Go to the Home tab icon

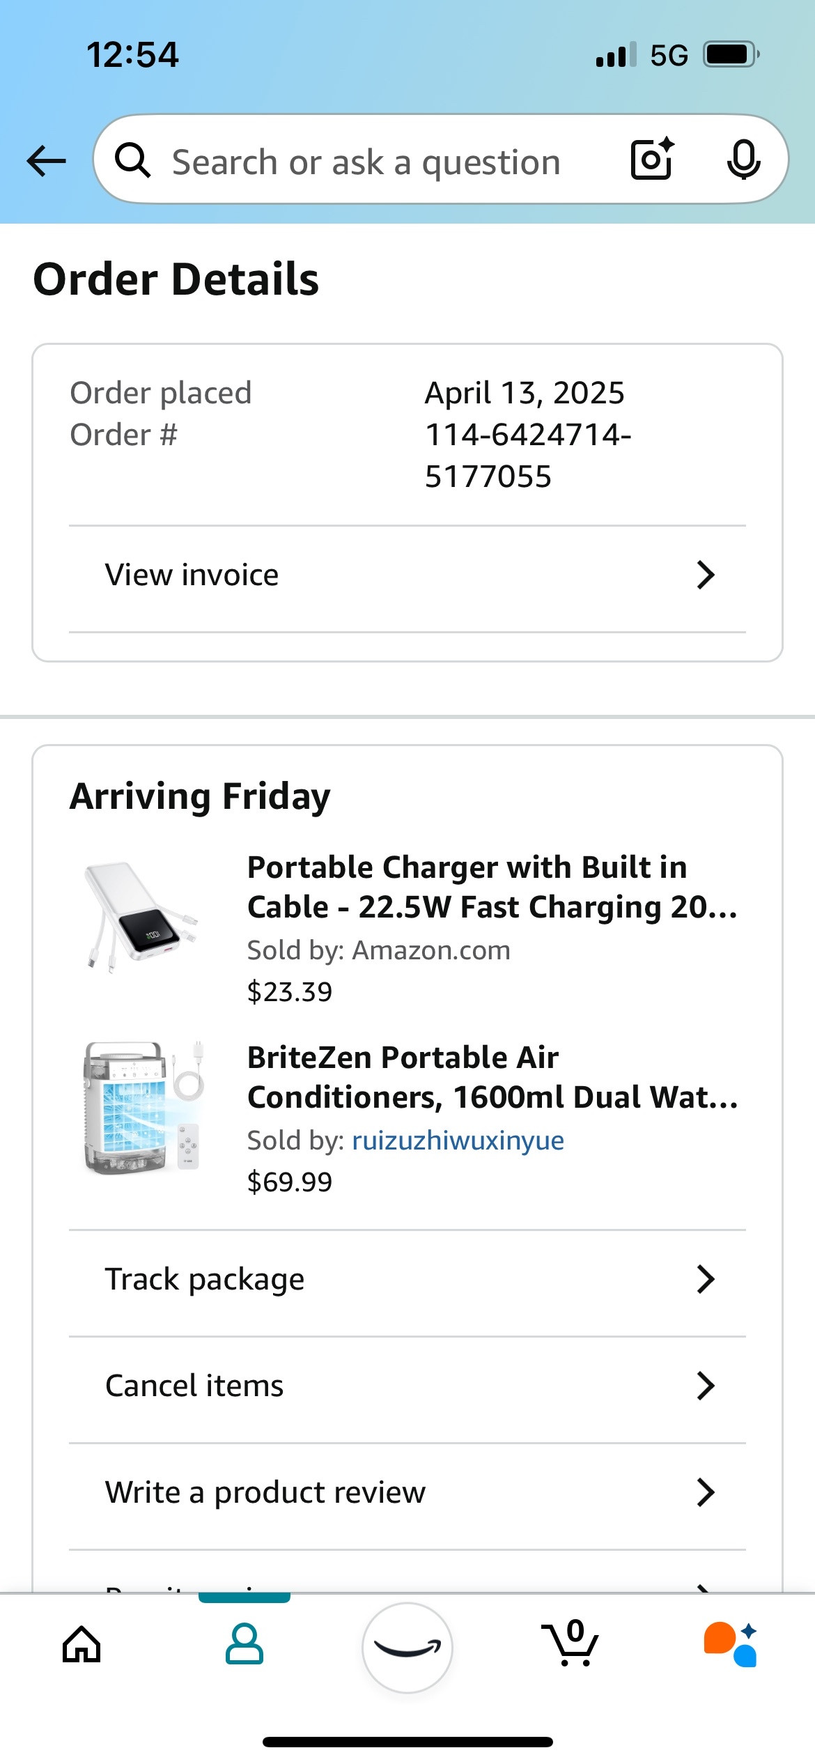pos(81,1644)
